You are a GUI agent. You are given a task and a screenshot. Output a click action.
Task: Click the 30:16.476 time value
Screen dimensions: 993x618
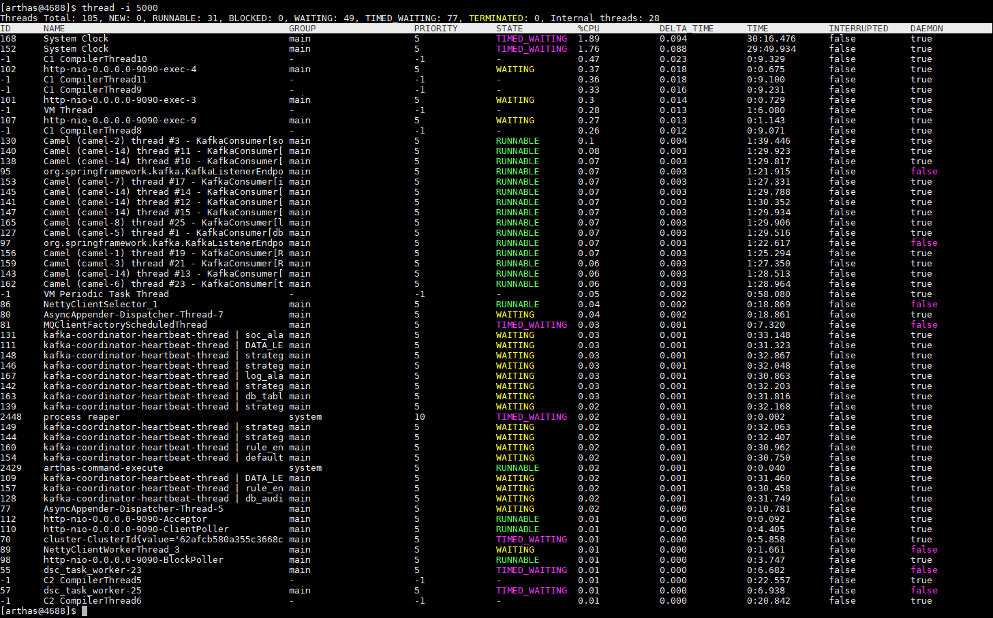point(772,39)
